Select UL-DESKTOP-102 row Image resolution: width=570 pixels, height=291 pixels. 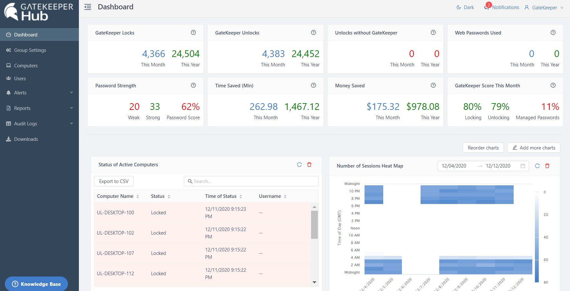[x=202, y=233]
